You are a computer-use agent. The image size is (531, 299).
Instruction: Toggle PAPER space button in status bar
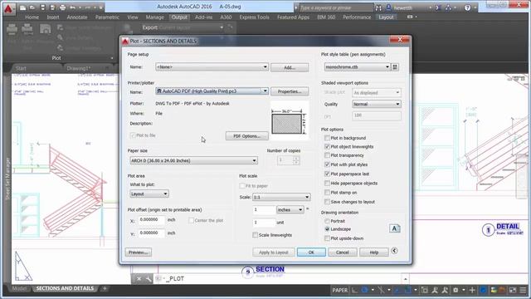pyautogui.click(x=339, y=290)
